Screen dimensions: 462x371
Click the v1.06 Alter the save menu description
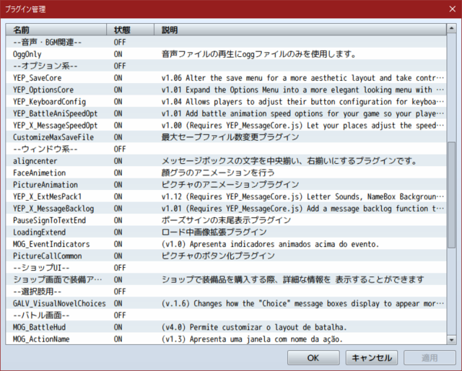click(302, 78)
